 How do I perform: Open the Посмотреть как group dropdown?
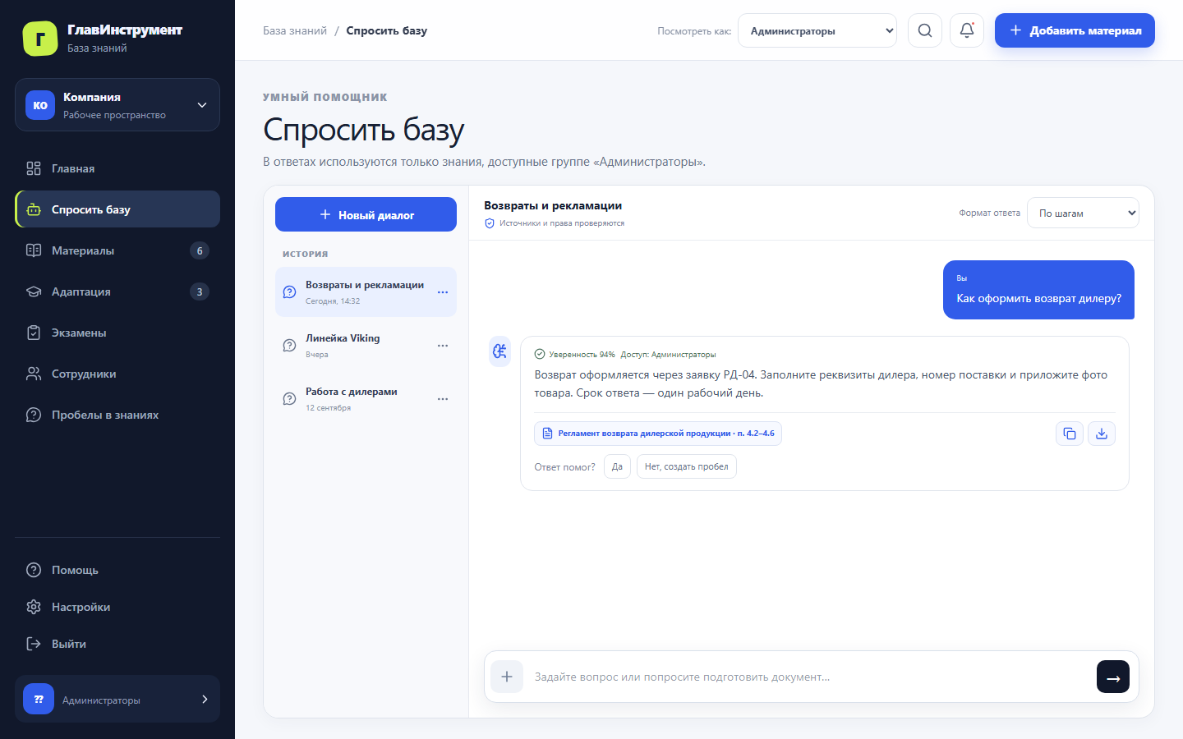pos(817,30)
